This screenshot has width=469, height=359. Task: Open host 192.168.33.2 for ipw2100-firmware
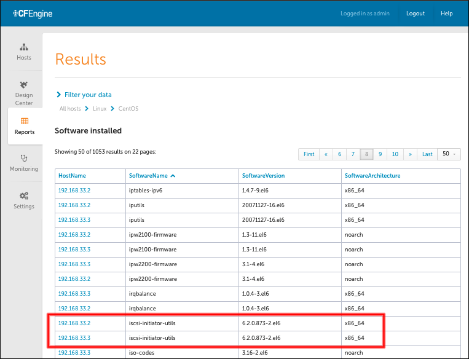[74, 235]
